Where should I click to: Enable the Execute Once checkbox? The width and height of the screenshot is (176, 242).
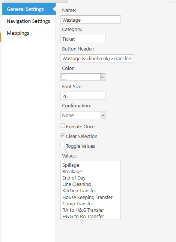(x=63, y=126)
